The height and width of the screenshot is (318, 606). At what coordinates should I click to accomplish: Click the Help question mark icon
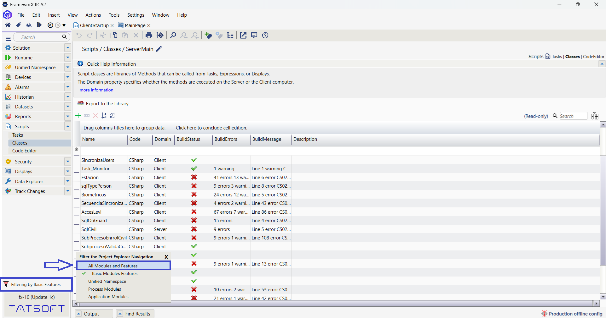(x=265, y=35)
